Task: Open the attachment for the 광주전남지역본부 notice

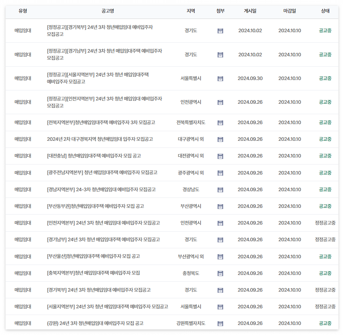Action: [219, 172]
